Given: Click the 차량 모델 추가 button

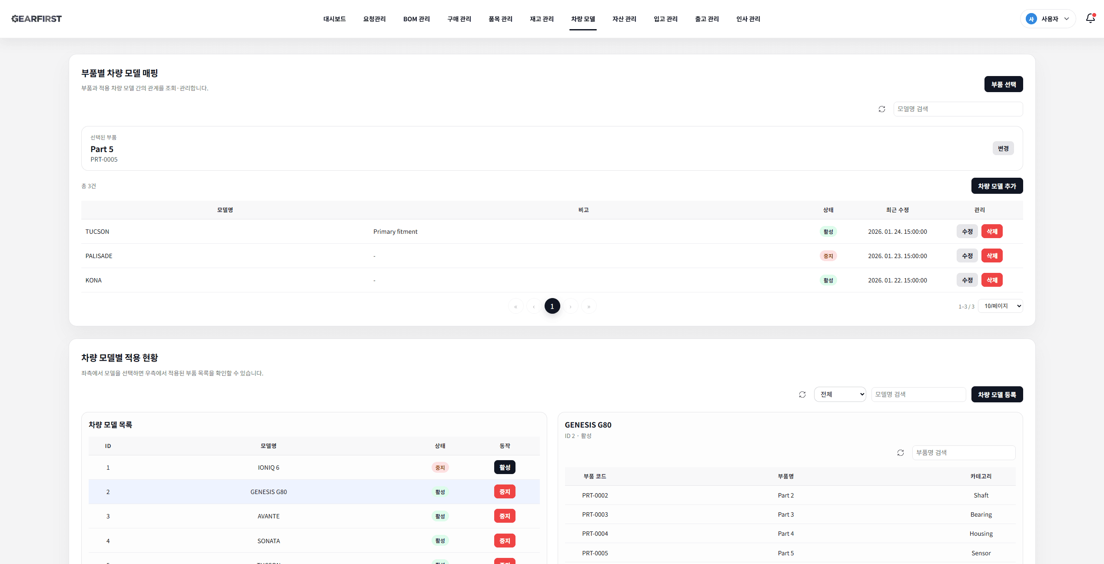Looking at the screenshot, I should click(997, 186).
